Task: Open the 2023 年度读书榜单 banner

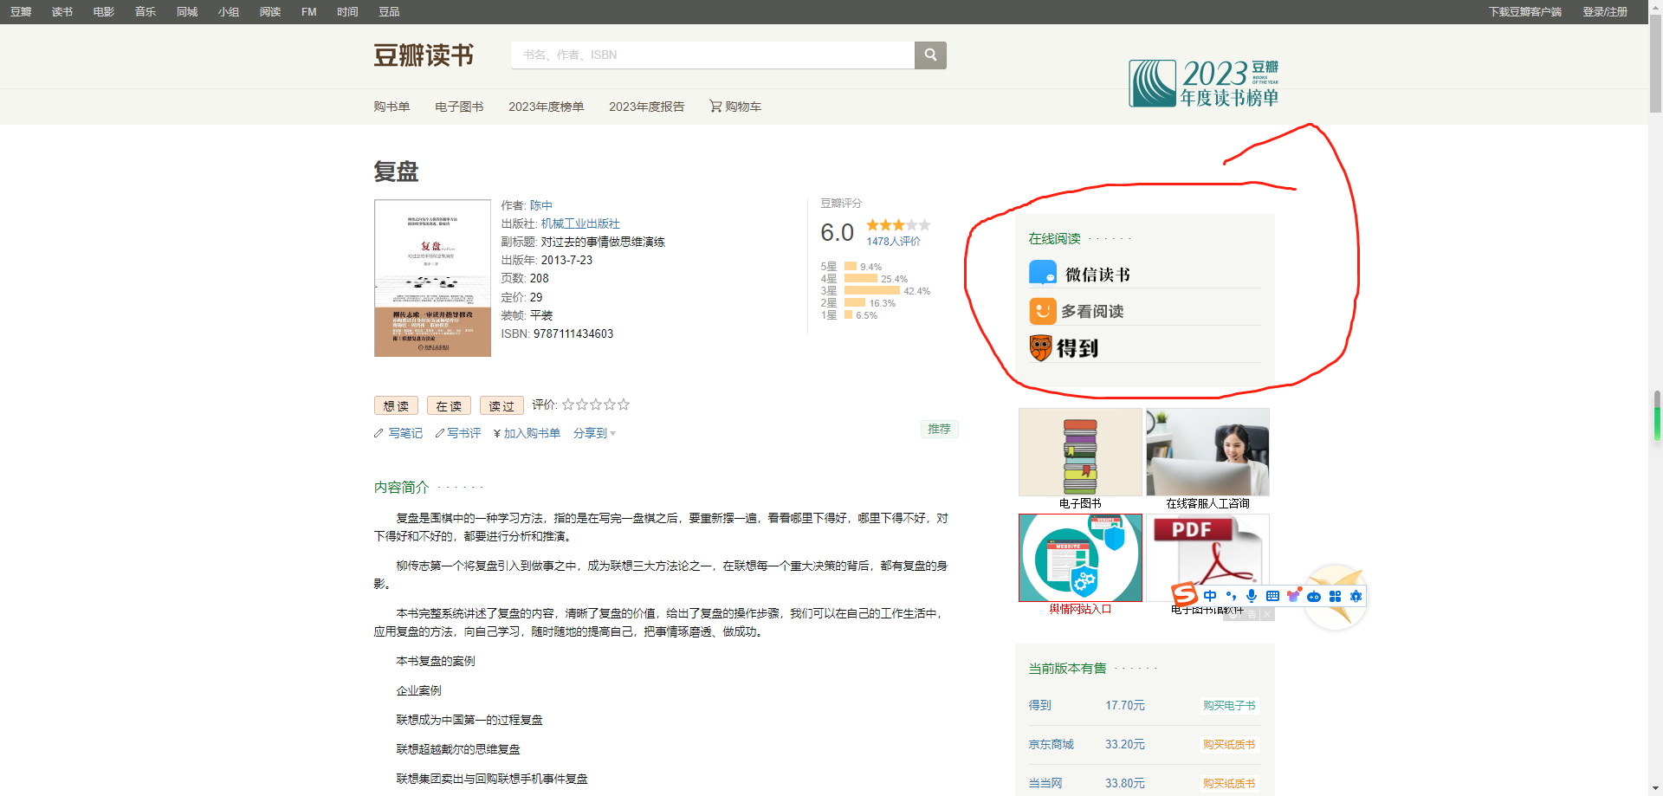Action: pyautogui.click(x=1204, y=83)
